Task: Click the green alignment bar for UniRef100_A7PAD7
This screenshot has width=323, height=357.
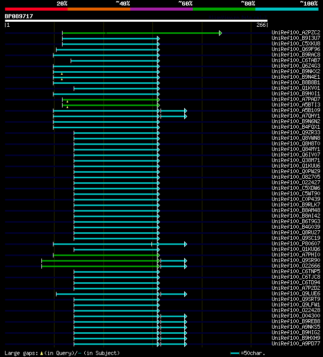Action: tap(110, 99)
